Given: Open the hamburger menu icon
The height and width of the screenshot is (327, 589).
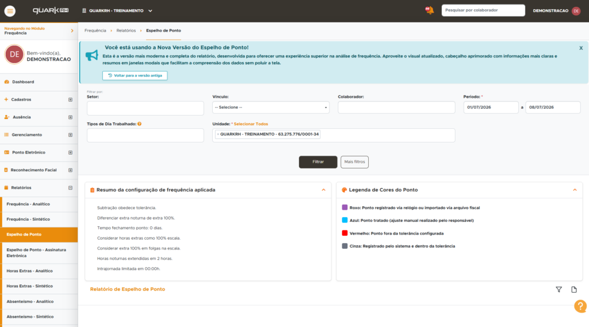Looking at the screenshot, I should tap(10, 11).
